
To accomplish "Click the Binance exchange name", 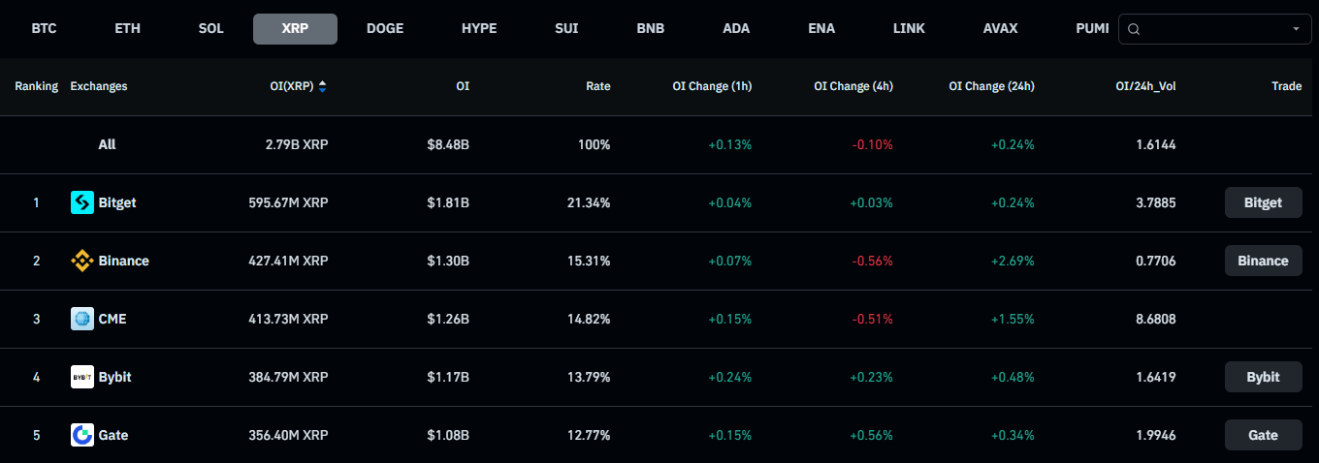I will (x=123, y=261).
